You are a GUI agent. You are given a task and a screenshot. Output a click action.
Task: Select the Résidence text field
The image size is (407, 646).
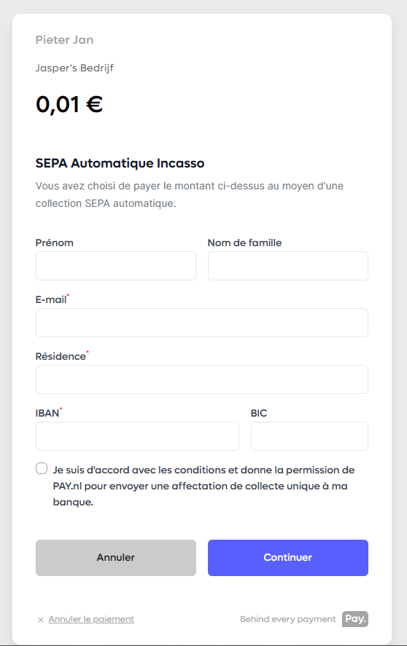pos(202,379)
